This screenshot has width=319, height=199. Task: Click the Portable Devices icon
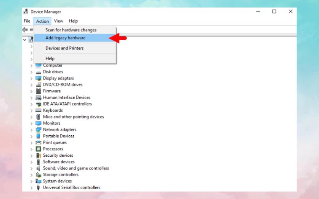[x=38, y=136]
